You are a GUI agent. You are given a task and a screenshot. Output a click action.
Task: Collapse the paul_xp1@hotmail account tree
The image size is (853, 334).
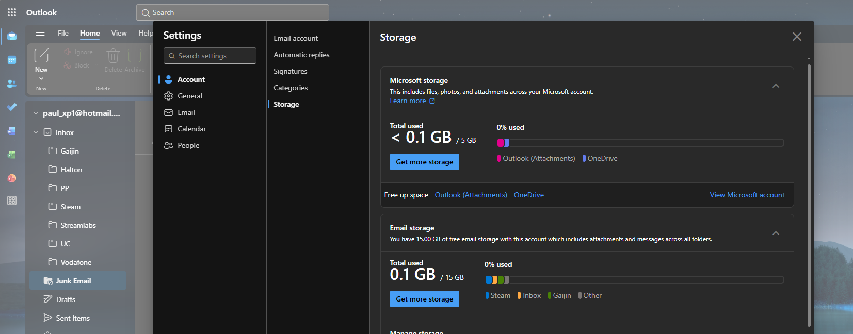coord(36,113)
